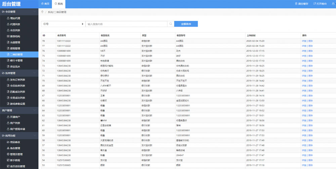Click the 密码修改 folder icon
This screenshot has width=336, height=169.
(8, 142)
